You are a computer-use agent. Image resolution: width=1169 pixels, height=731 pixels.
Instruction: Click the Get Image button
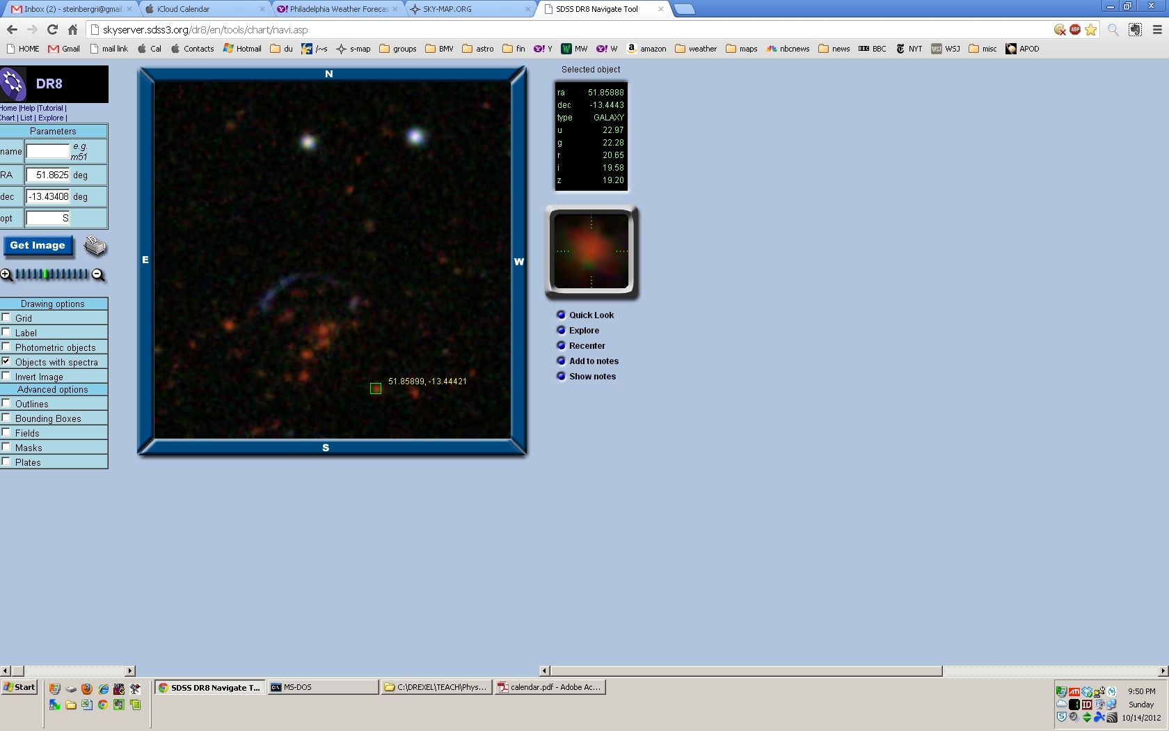(38, 246)
